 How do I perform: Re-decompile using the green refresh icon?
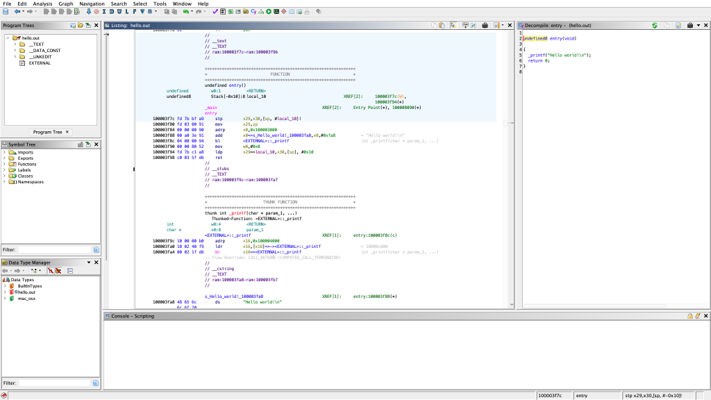click(x=654, y=25)
